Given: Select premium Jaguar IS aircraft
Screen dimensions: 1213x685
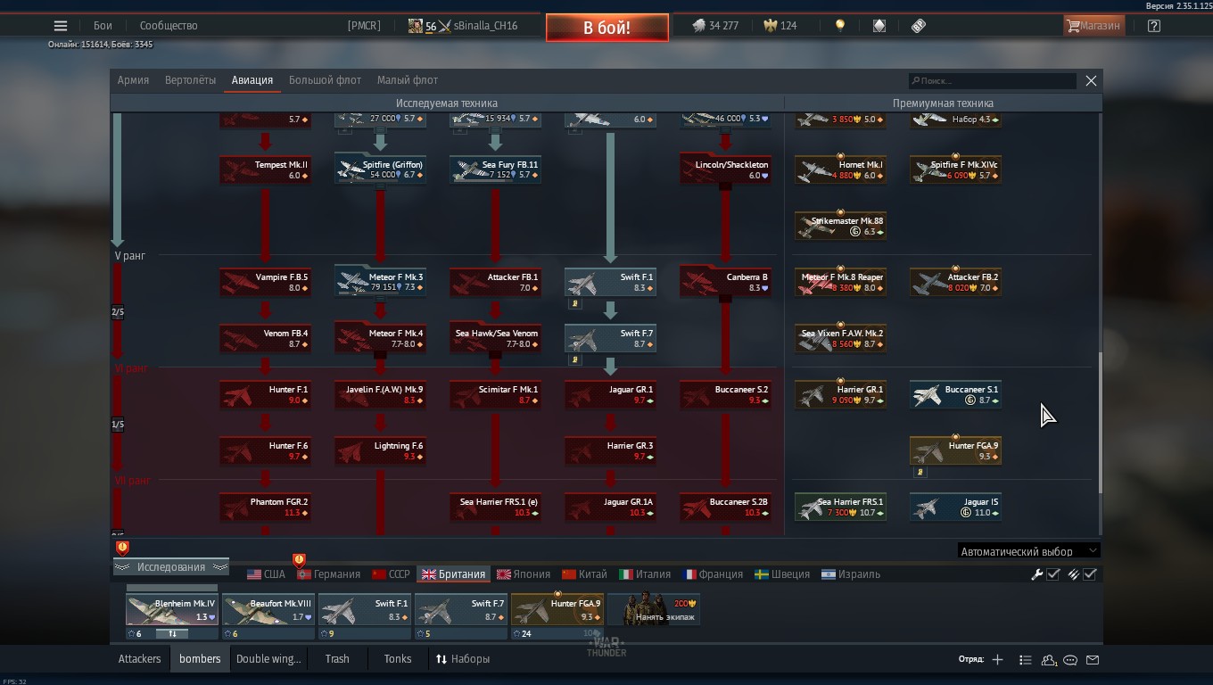Looking at the screenshot, I should tap(955, 507).
